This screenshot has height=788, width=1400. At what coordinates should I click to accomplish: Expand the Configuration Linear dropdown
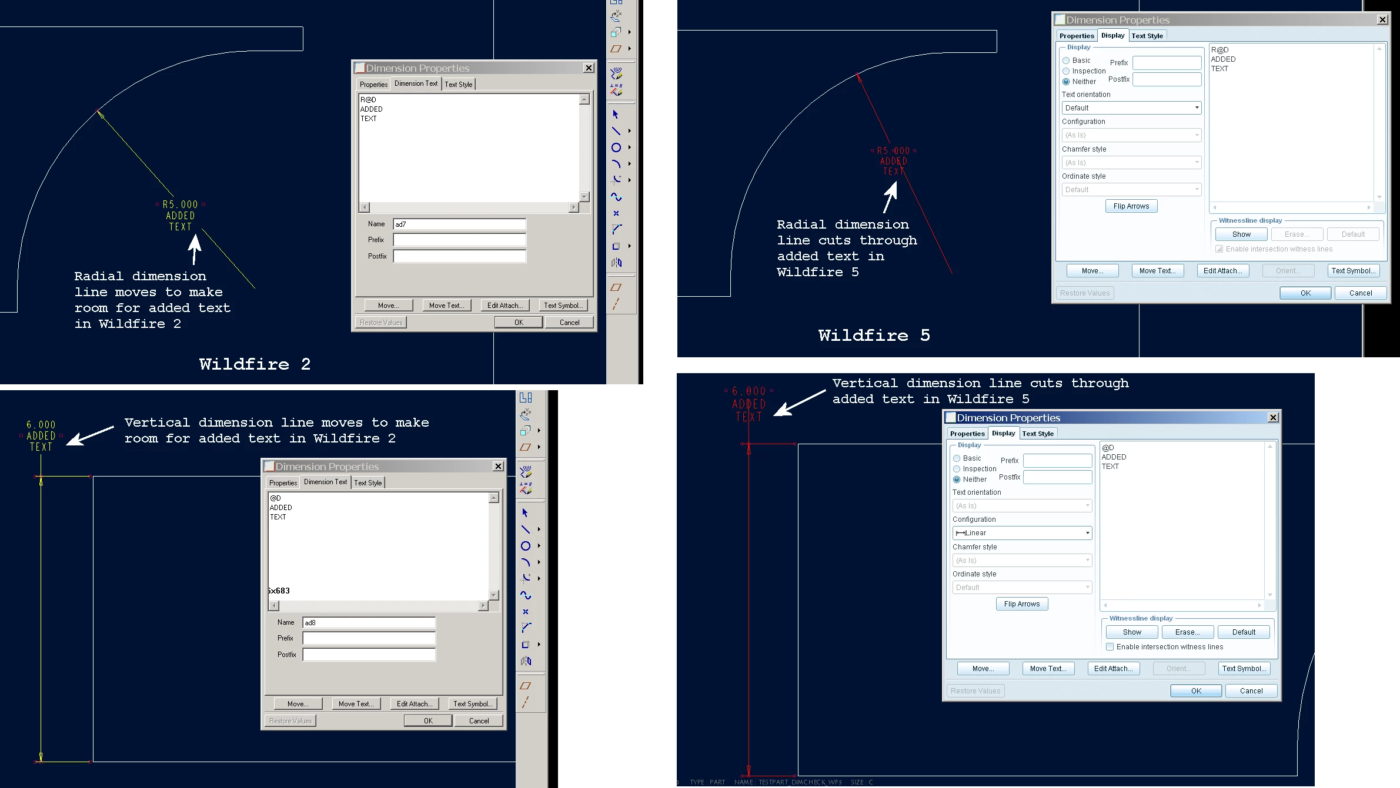pos(1021,533)
